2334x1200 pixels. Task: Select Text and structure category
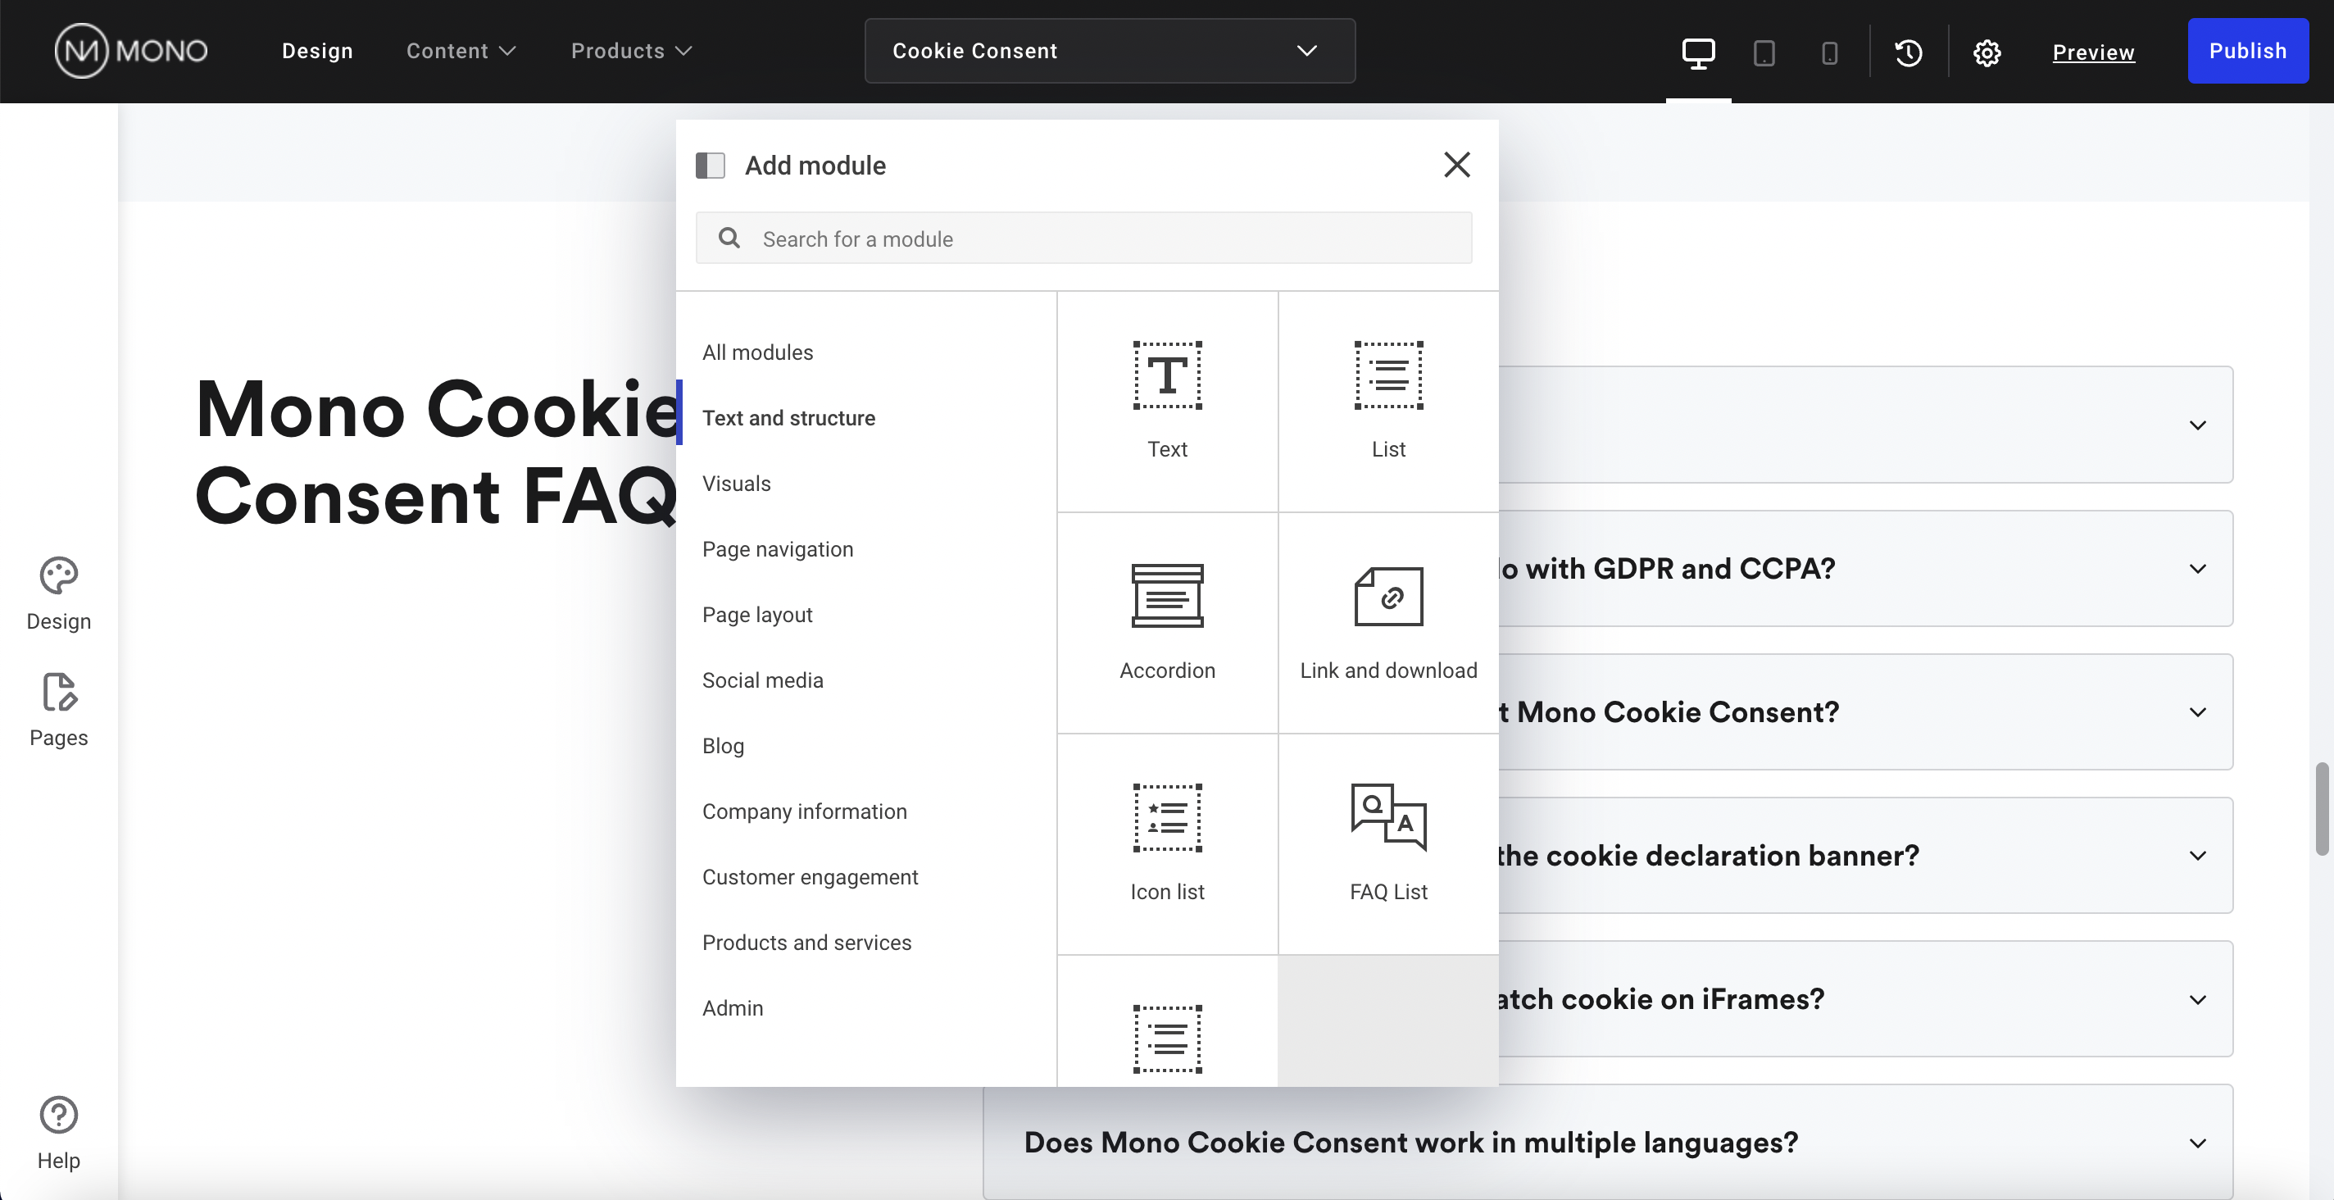coord(788,418)
